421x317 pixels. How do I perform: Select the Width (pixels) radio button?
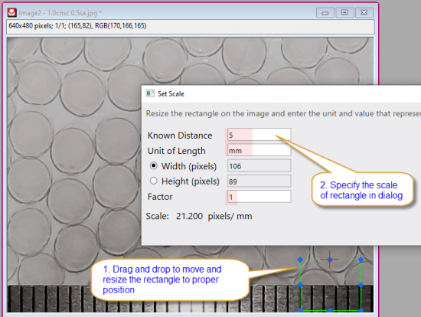[x=154, y=165]
